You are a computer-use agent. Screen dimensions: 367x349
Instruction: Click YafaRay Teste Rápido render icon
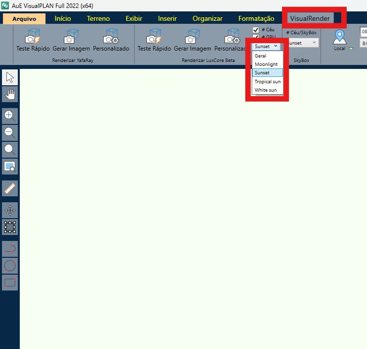click(x=33, y=36)
